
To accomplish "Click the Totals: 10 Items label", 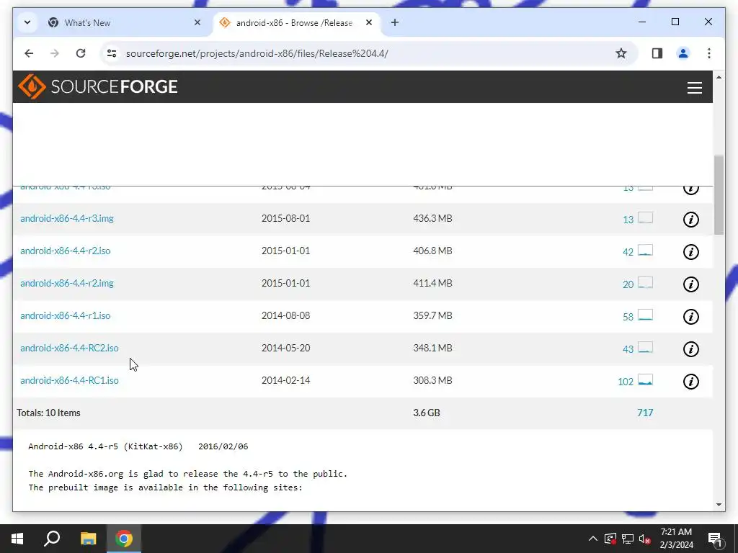I will [x=48, y=413].
